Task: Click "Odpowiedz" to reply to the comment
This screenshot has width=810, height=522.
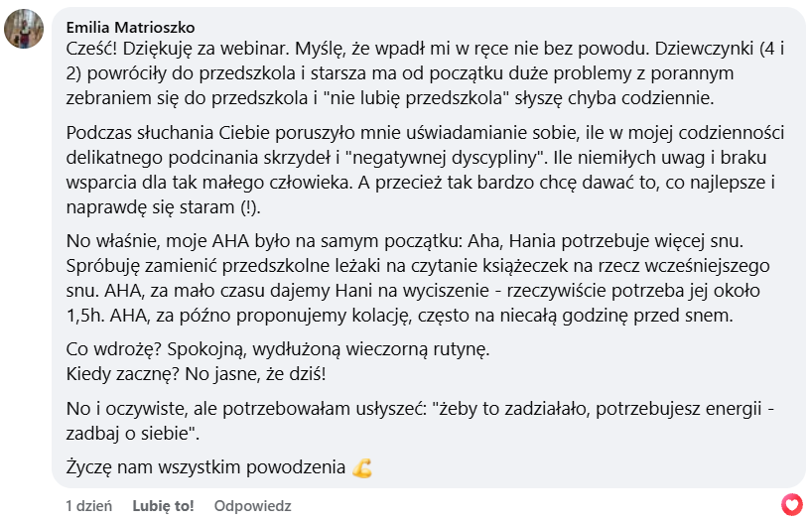Action: tap(252, 506)
